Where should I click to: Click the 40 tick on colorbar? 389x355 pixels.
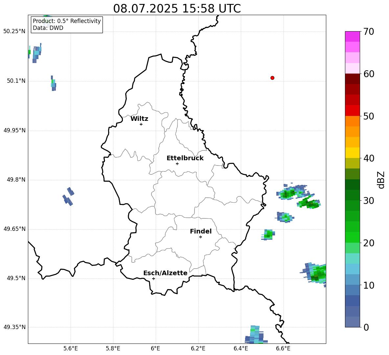tap(369, 158)
